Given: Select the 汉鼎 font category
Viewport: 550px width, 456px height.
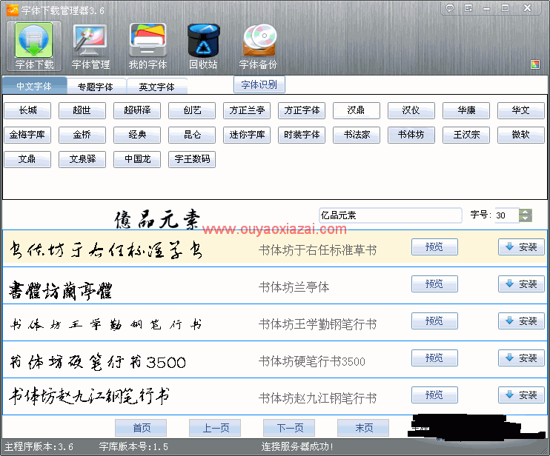Looking at the screenshot, I should coord(357,110).
